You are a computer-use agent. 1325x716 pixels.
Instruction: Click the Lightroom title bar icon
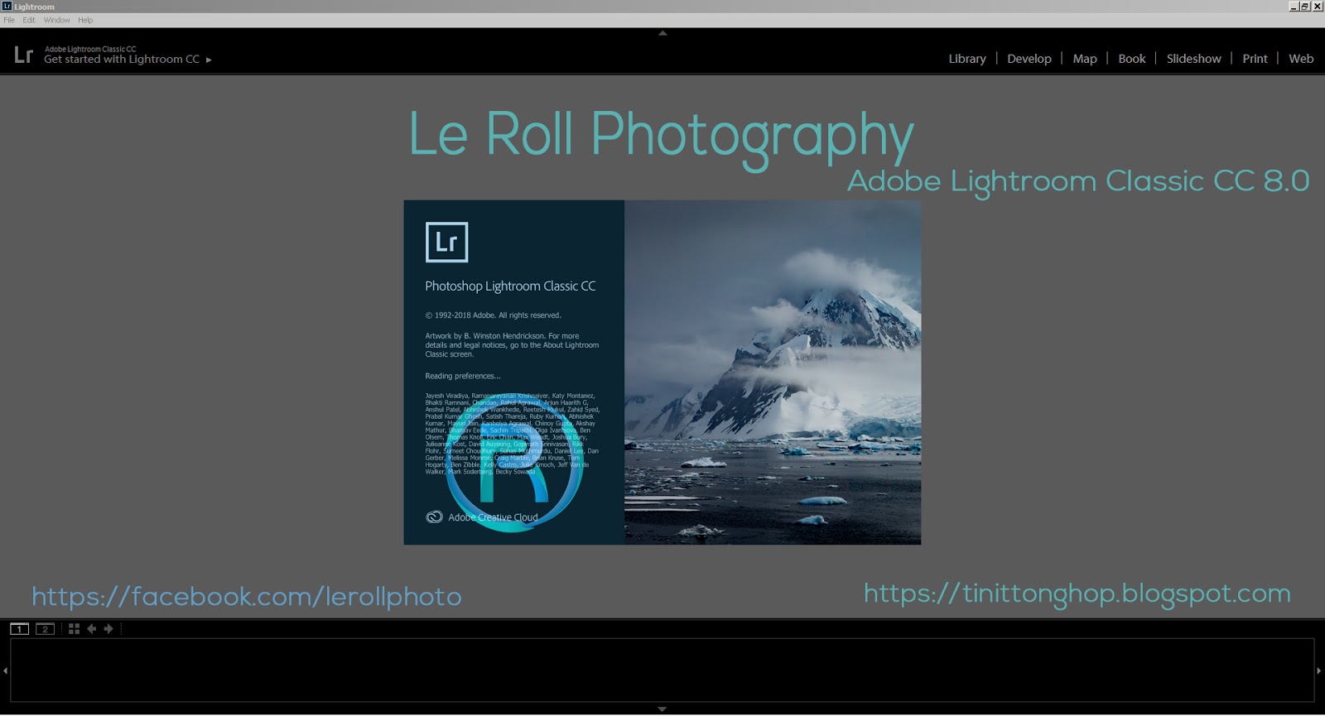[7, 6]
